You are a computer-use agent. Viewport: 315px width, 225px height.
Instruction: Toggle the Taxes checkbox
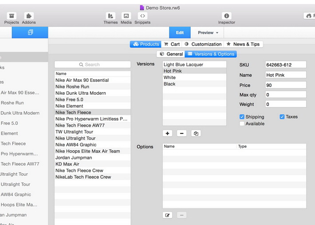coord(282,117)
